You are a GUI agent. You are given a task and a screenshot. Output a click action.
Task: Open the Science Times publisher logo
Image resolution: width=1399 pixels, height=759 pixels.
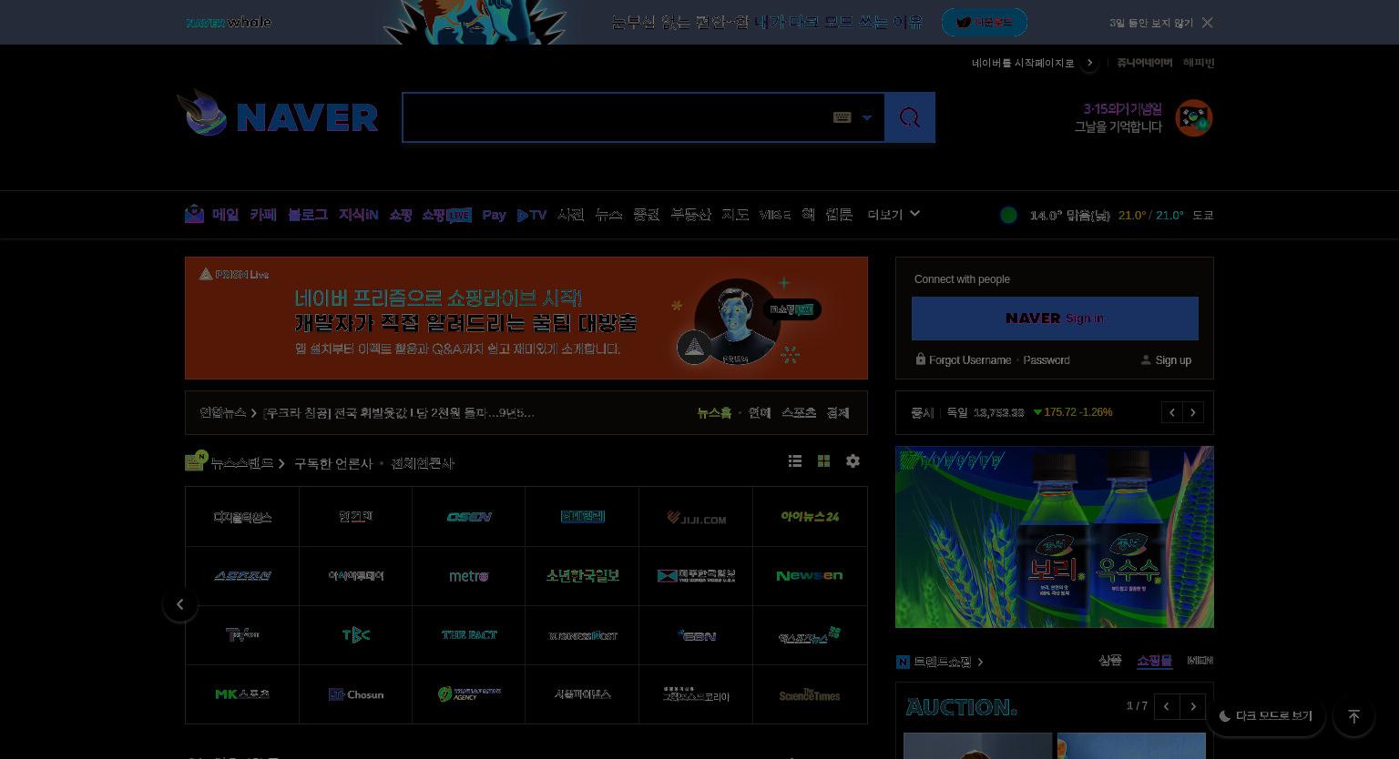810,694
